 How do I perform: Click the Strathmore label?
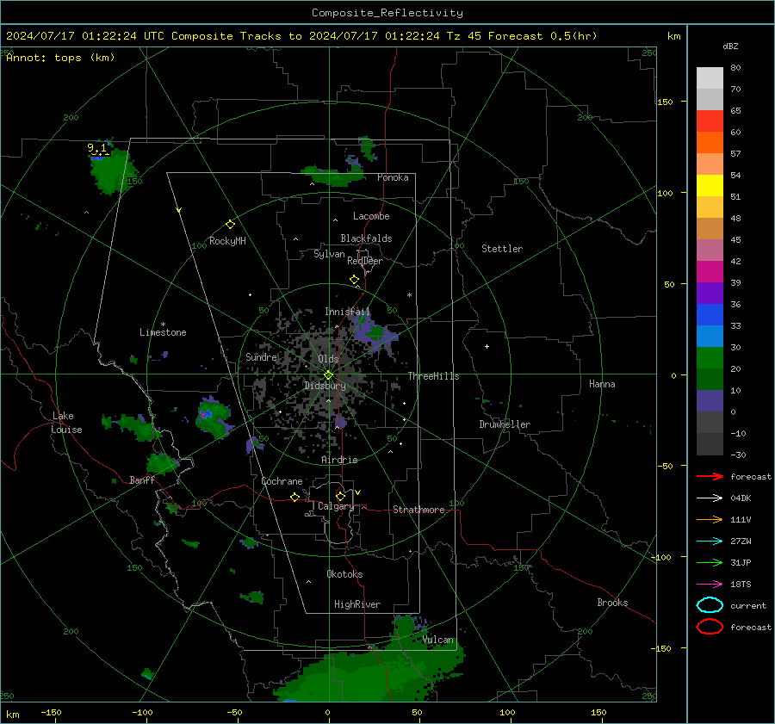418,510
